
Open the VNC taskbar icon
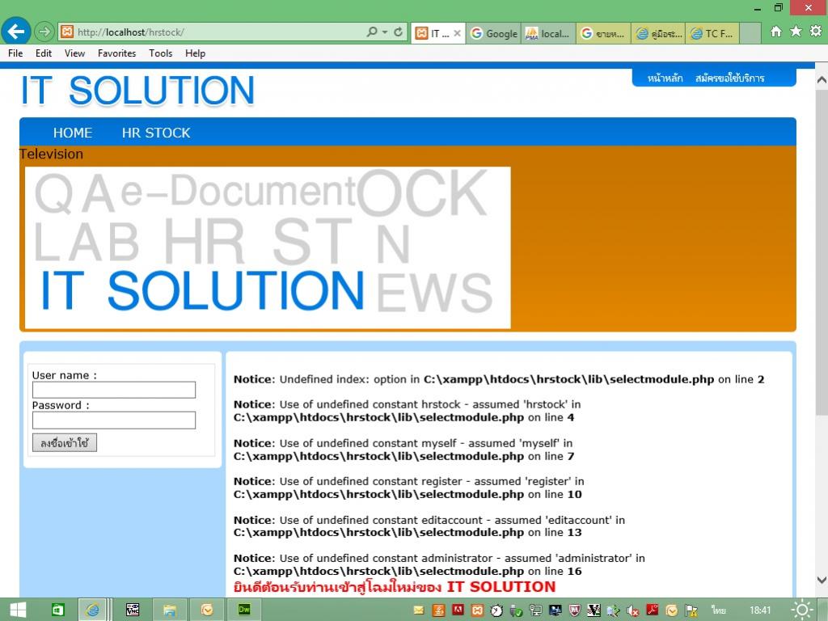pos(133,610)
